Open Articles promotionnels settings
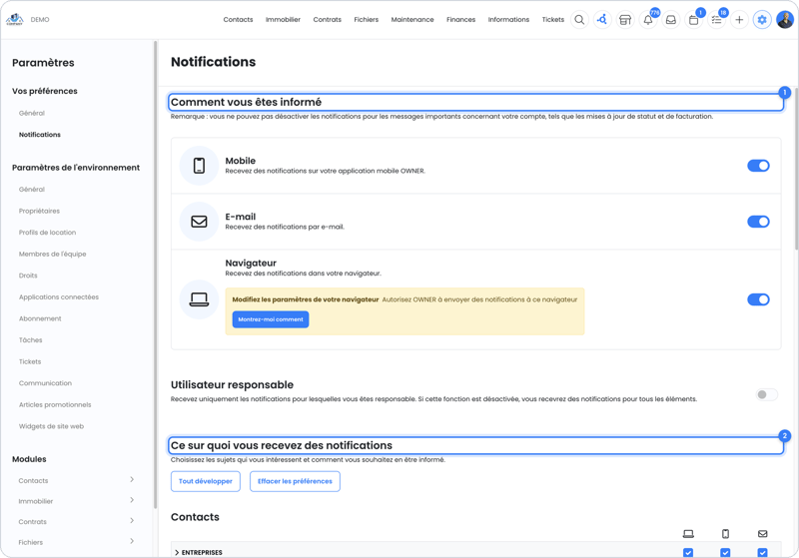 pos(55,404)
